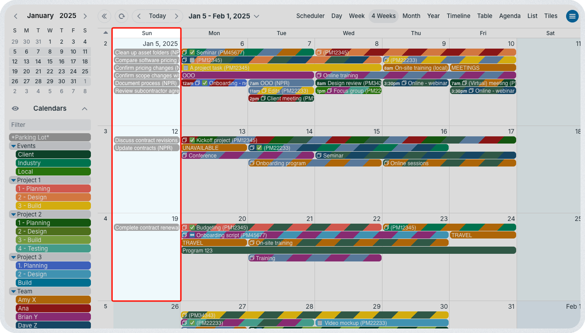The image size is (585, 333).
Task: Go to next period in toolbar
Action: [176, 16]
